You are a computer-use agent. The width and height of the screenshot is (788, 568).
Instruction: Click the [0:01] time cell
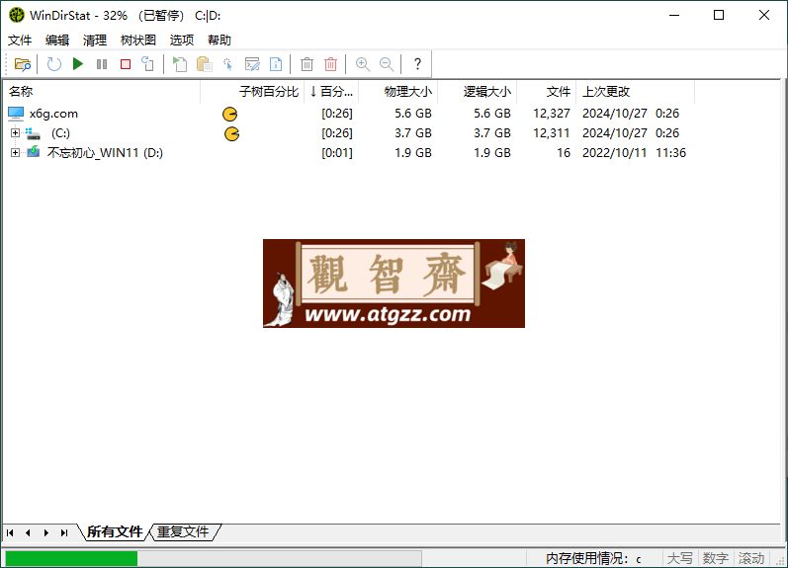pyautogui.click(x=337, y=153)
